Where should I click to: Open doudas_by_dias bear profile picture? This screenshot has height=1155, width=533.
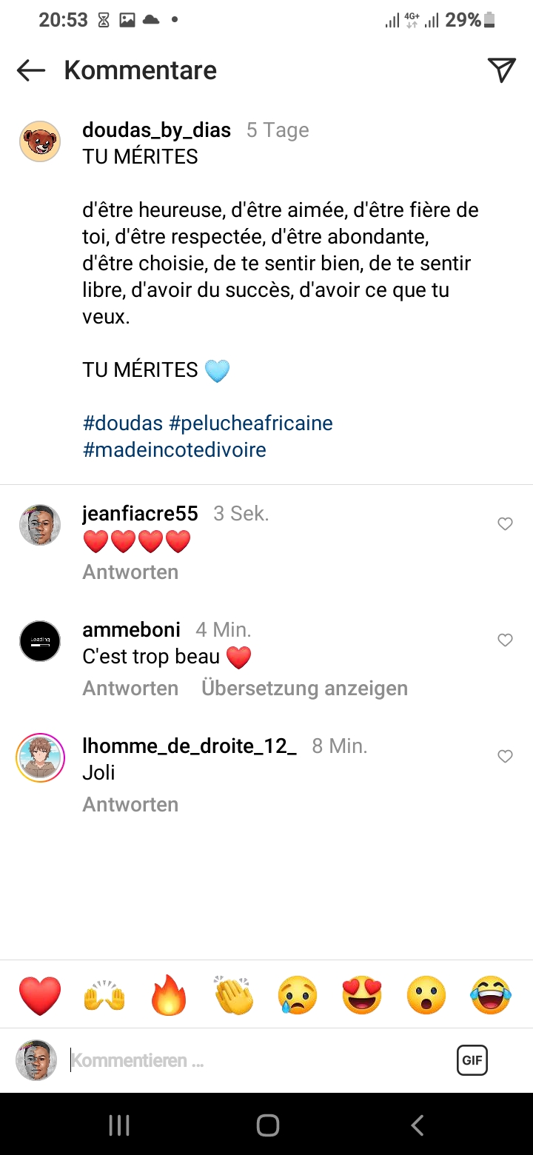pyautogui.click(x=40, y=141)
